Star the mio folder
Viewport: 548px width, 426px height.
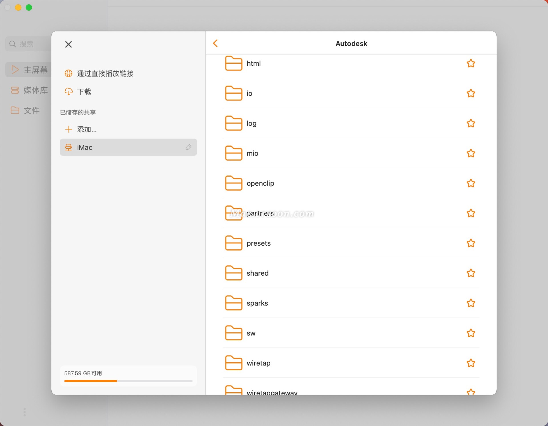click(471, 153)
